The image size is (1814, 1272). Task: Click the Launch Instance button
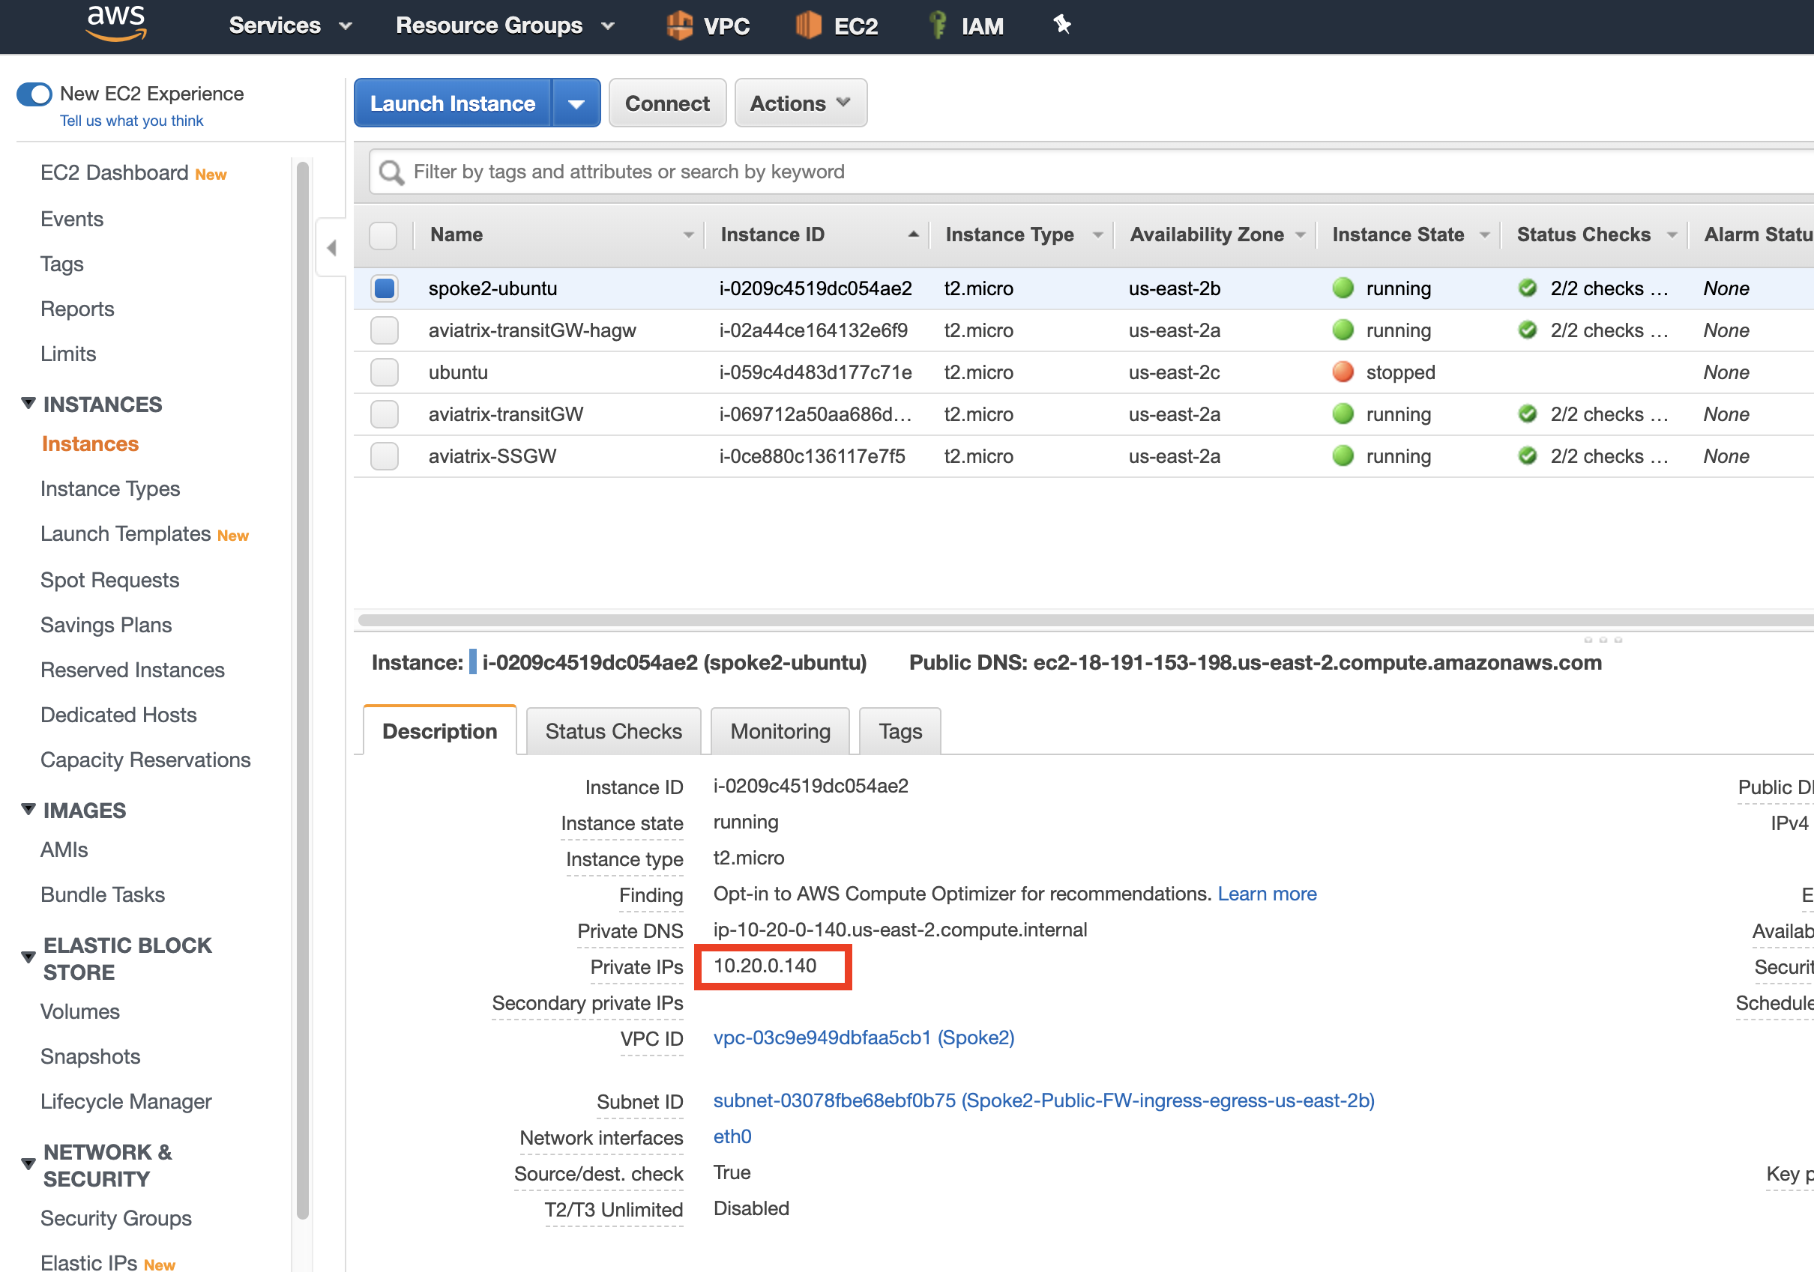click(x=453, y=103)
